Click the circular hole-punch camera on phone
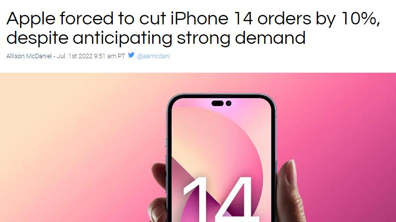 coord(228,104)
